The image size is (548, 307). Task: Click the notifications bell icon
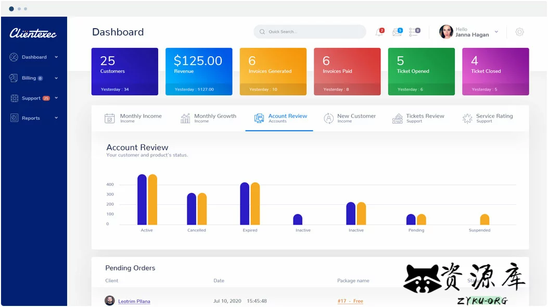tap(379, 32)
